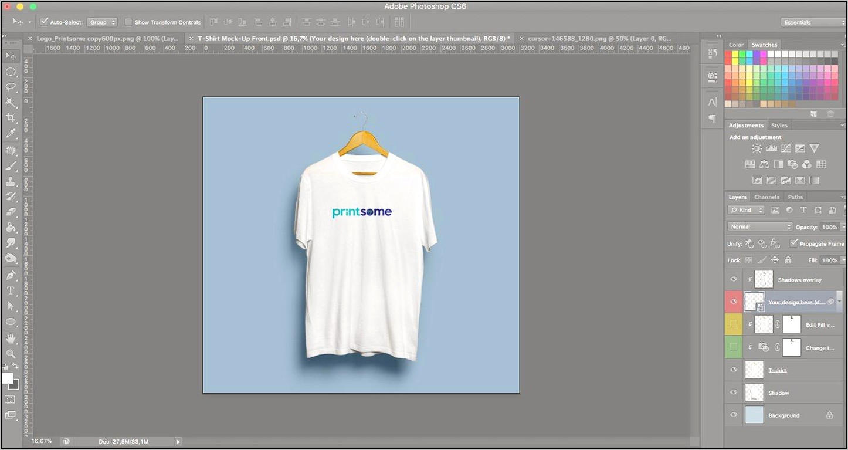
Task: Create new swatch from foreground color
Action: pos(813,114)
